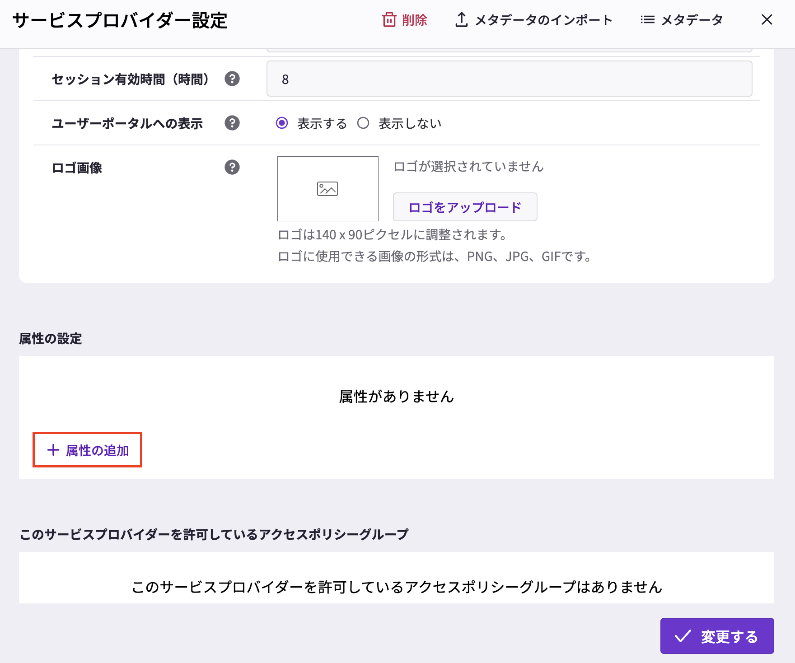This screenshot has width=795, height=663.
Task: Select the 表示する radio button
Action: click(282, 123)
